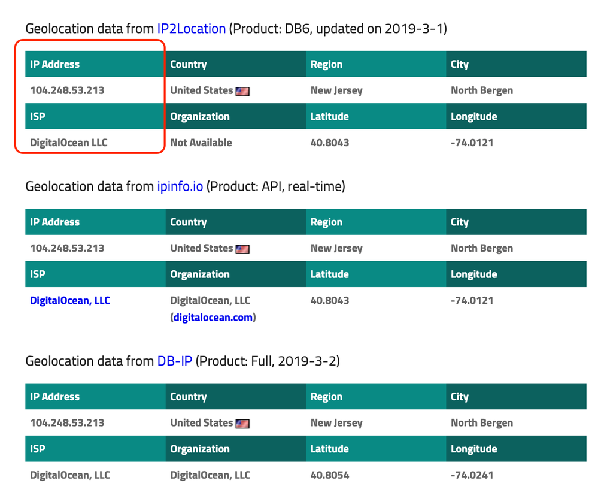Select IP 104.248.53.213 in DB-IP table
598x498 pixels.
pyautogui.click(x=67, y=422)
